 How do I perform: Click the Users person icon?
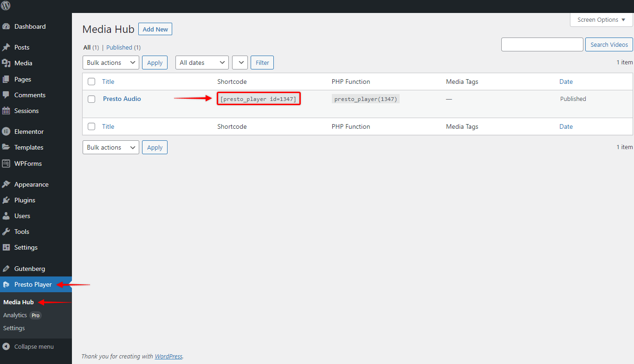coord(6,216)
